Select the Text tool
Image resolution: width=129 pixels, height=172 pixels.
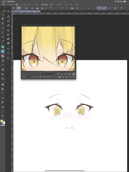[x=3, y=107]
